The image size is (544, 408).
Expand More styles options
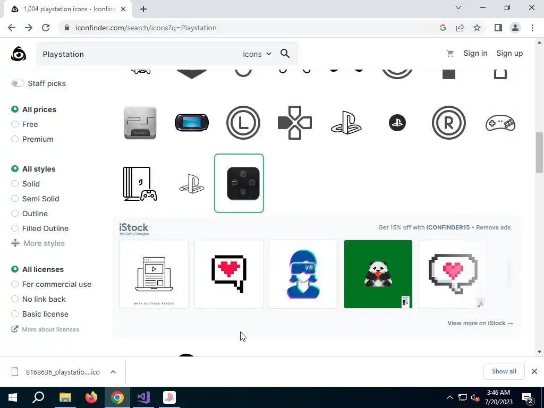click(x=38, y=243)
